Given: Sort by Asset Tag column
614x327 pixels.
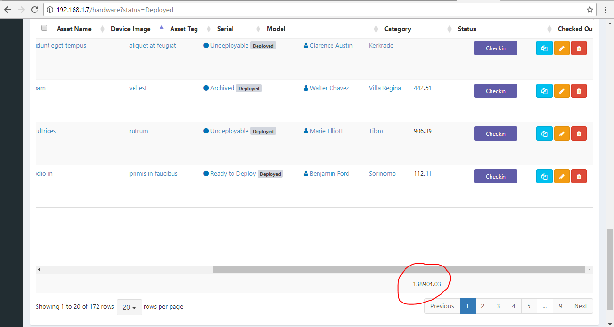Looking at the screenshot, I should [184, 29].
